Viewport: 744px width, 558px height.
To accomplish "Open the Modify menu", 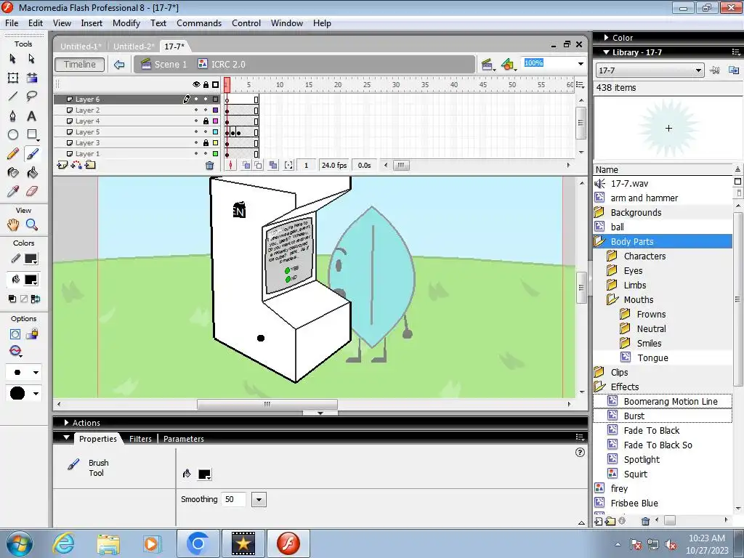I will 126,23.
